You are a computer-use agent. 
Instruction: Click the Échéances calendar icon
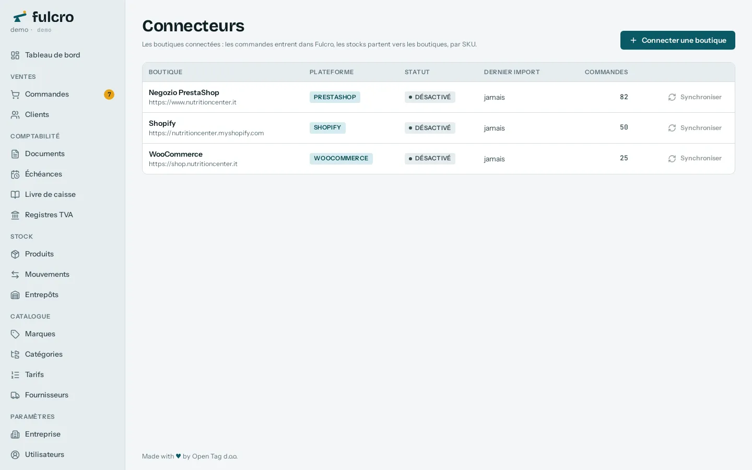coord(15,174)
